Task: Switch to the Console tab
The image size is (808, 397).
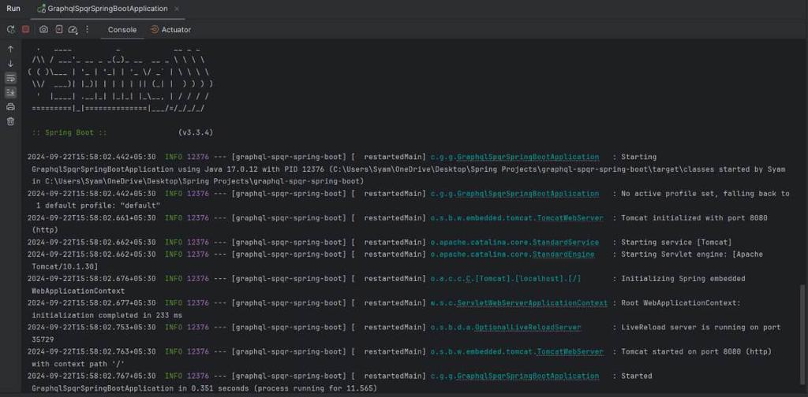Action: [x=122, y=30]
